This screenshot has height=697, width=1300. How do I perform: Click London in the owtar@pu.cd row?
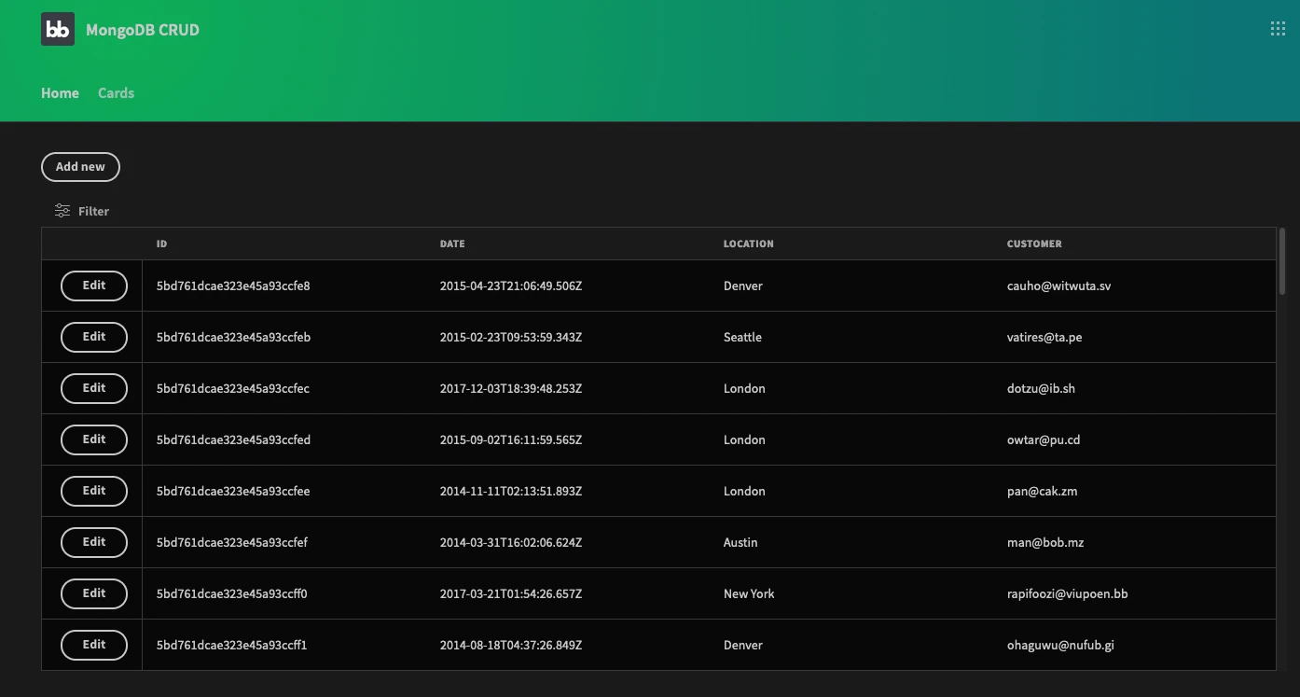pos(744,439)
